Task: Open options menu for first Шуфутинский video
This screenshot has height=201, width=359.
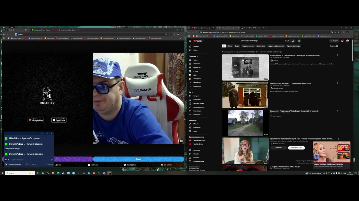Action: (x=337, y=55)
